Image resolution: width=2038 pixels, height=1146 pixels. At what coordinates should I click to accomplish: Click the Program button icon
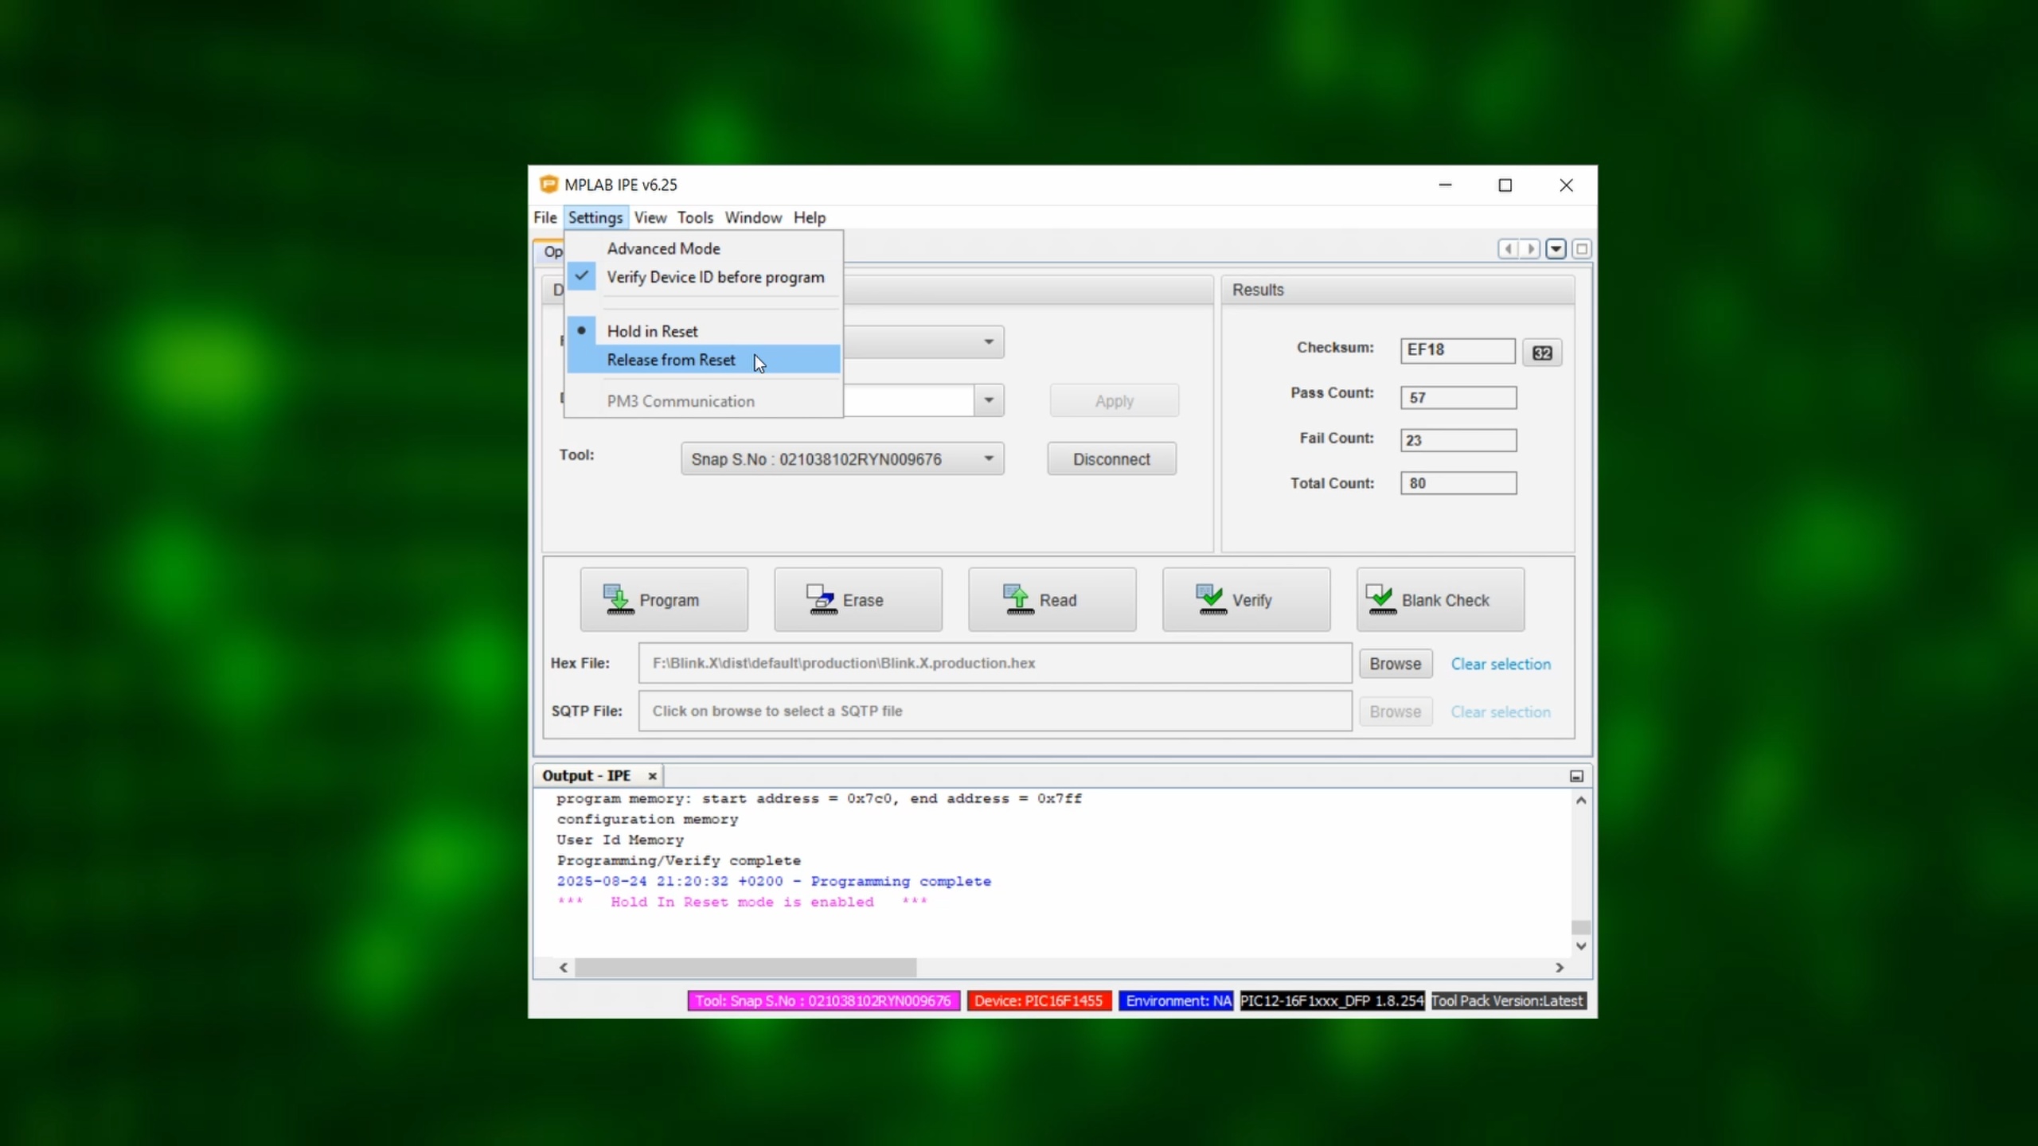click(x=619, y=599)
